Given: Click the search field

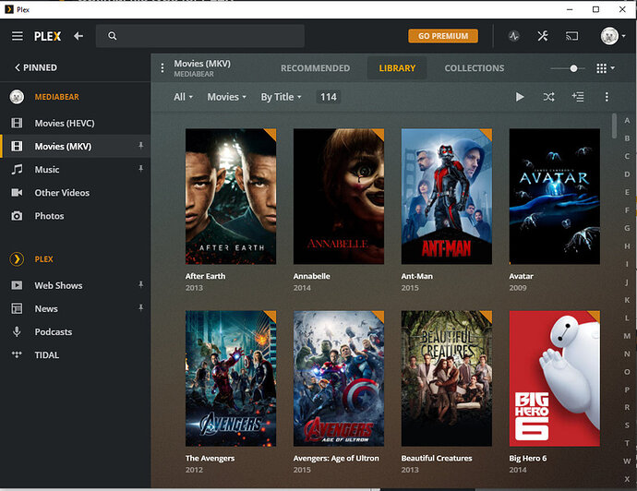Looking at the screenshot, I should (x=200, y=36).
